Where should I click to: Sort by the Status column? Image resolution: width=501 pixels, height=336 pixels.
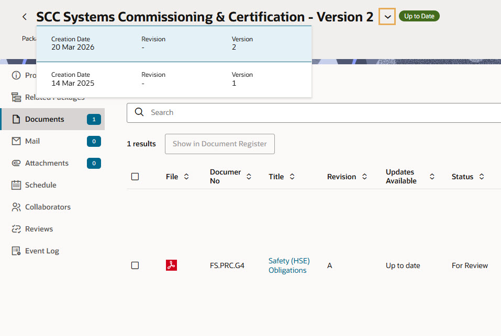coord(467,177)
